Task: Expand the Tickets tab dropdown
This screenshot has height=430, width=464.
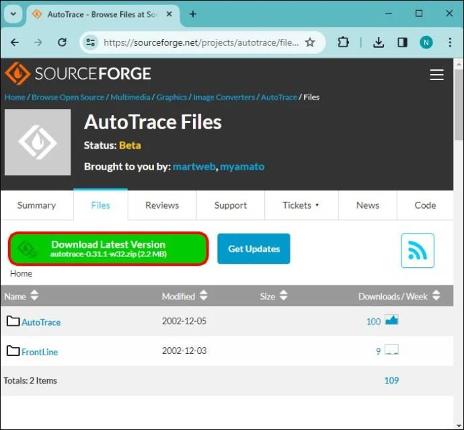Action: [317, 205]
